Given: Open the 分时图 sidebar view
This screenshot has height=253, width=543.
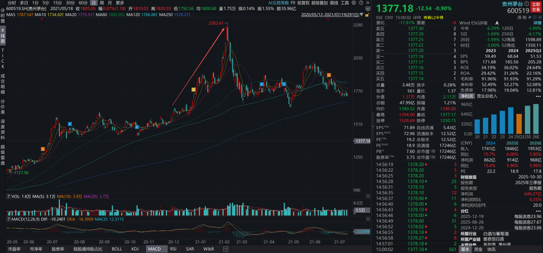Looking at the screenshot, I should pos(3,15).
